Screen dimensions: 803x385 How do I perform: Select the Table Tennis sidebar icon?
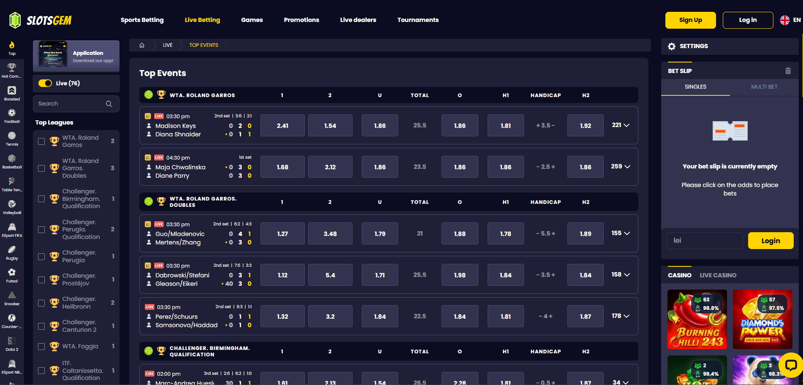coord(12,181)
